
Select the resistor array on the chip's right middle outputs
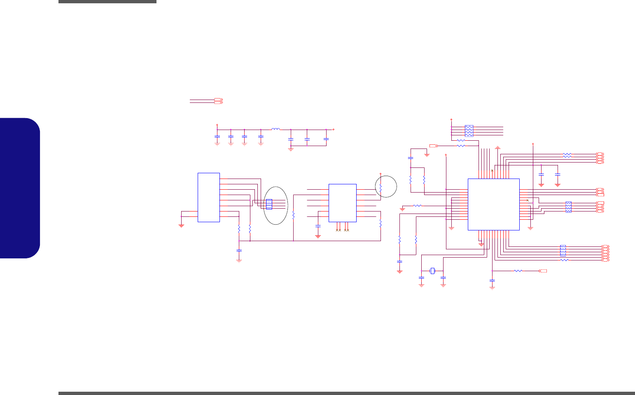pyautogui.click(x=568, y=207)
